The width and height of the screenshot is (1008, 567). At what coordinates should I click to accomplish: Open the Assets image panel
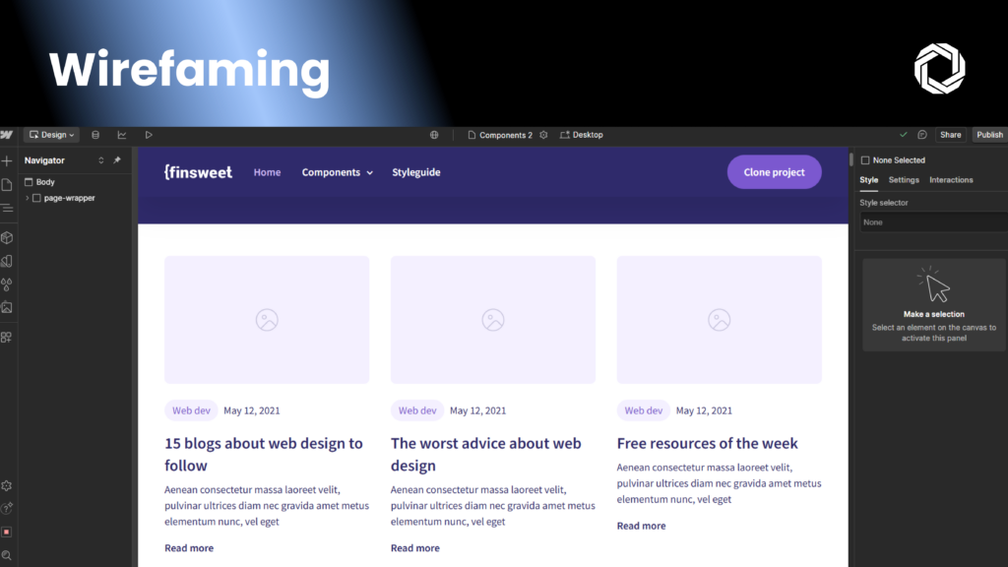click(x=7, y=307)
